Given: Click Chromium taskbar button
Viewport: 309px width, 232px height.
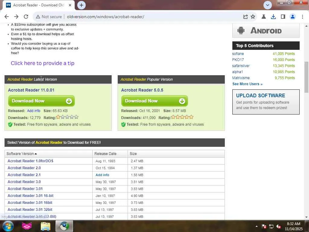Looking at the screenshot, I should click(x=64, y=226).
